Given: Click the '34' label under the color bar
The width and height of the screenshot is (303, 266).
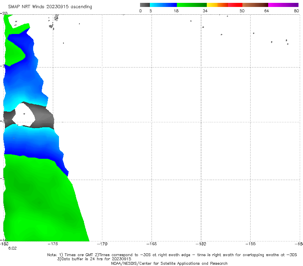Looking at the screenshot, I should [x=205, y=11].
